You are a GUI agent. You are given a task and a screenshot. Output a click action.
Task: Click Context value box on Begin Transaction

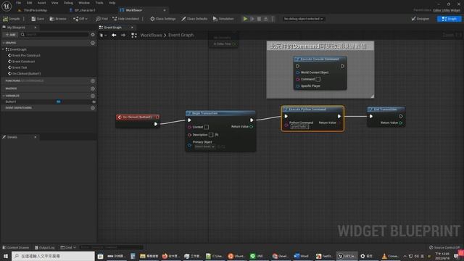[x=206, y=127]
